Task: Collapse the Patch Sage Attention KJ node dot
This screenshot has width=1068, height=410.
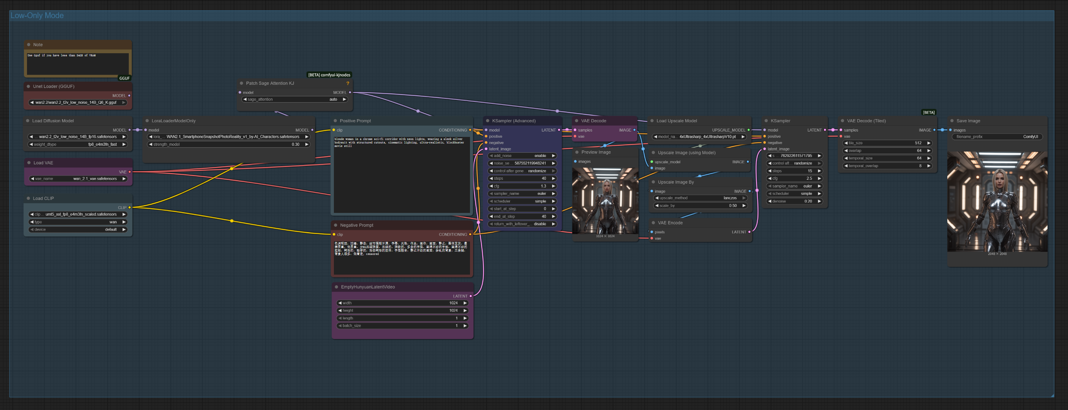Action: click(x=242, y=83)
